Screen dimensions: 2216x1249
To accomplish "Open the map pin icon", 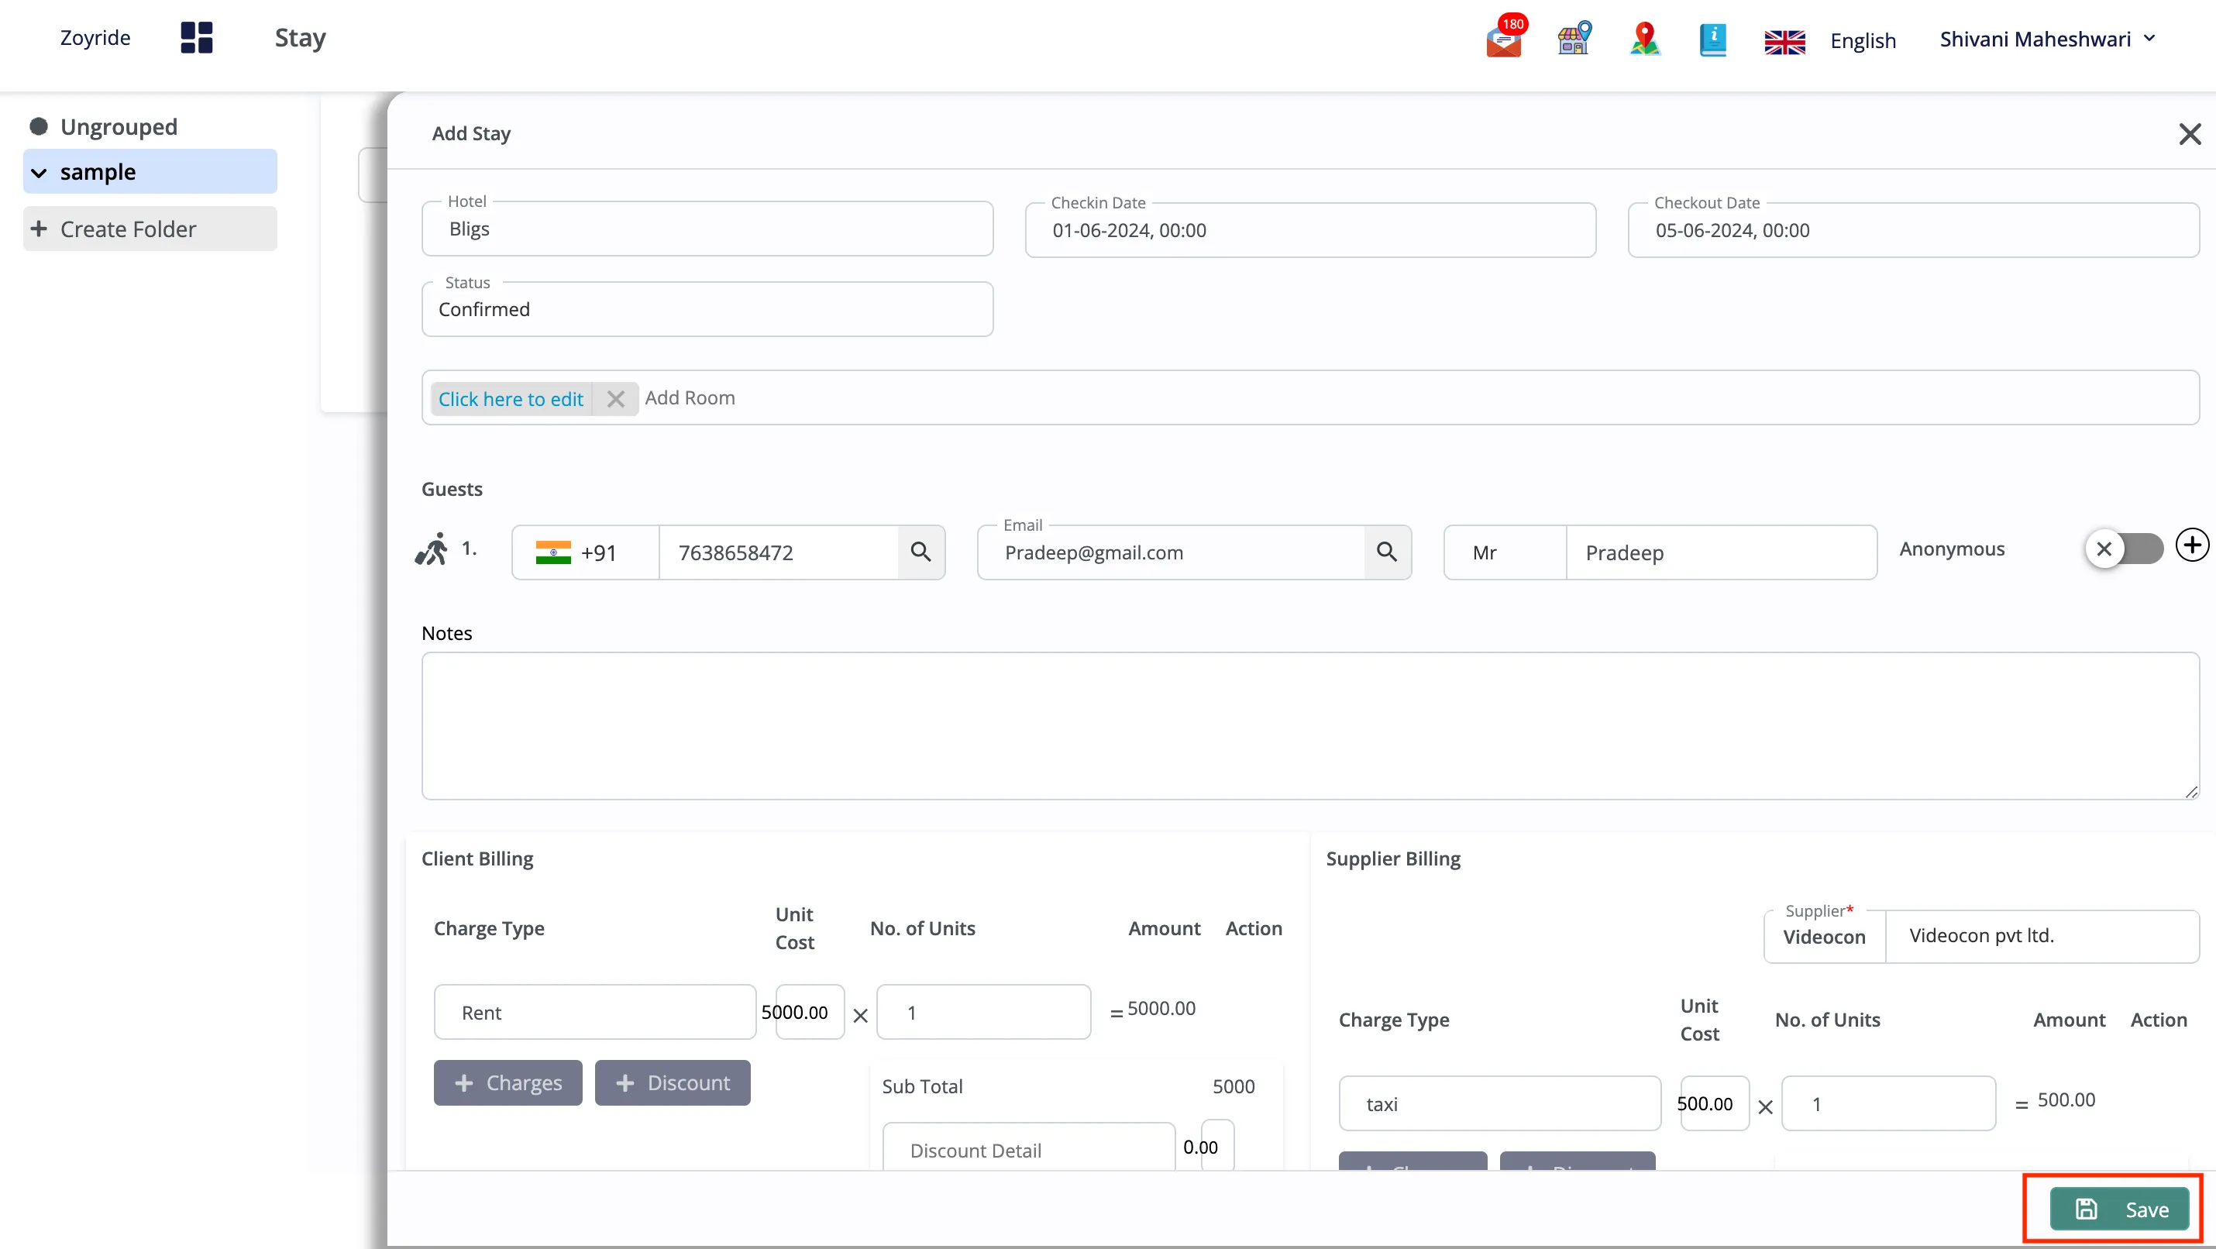I will (x=1645, y=38).
